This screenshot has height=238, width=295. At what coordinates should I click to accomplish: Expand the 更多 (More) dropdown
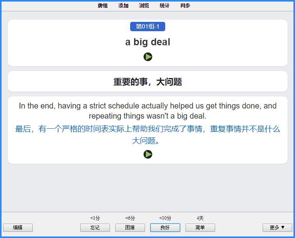(x=277, y=227)
